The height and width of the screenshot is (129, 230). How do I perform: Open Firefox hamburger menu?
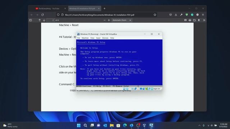[x=203, y=15]
